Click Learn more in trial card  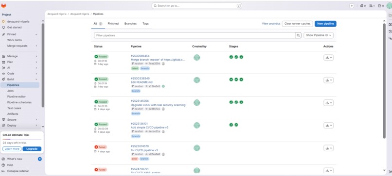(12, 149)
